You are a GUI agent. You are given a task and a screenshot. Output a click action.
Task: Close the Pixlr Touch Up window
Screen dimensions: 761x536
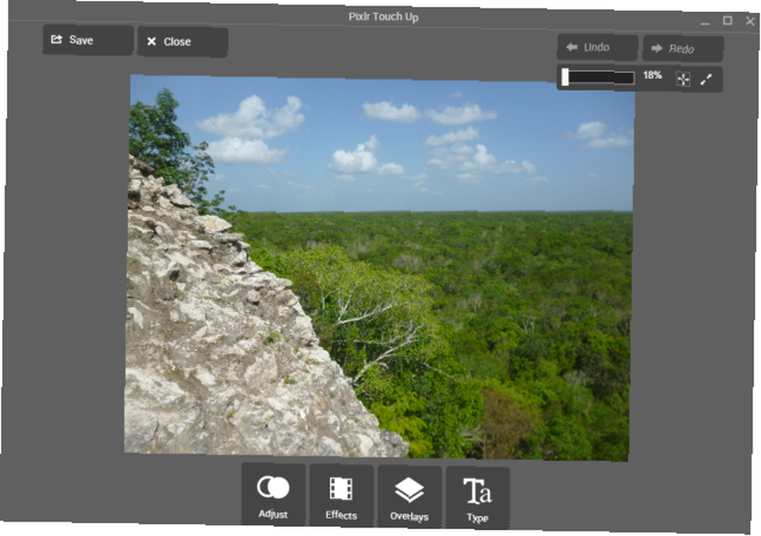tap(750, 21)
